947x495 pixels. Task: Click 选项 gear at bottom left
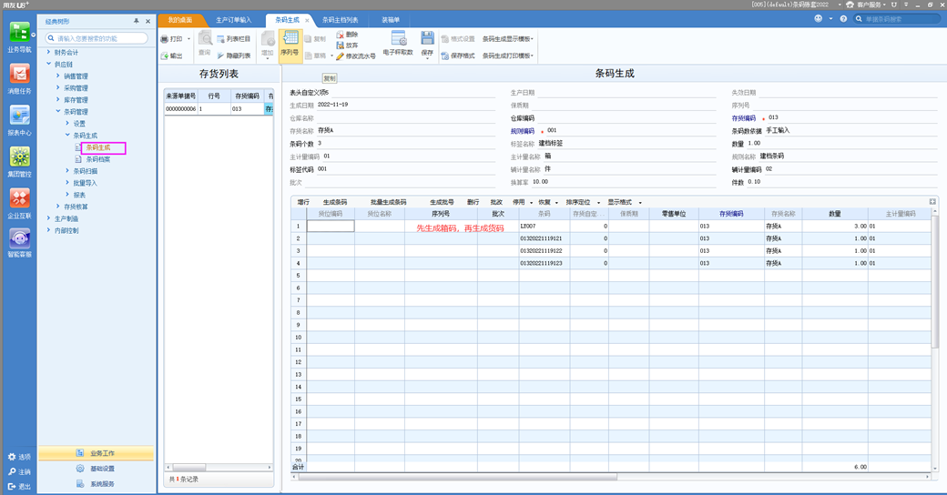point(19,457)
